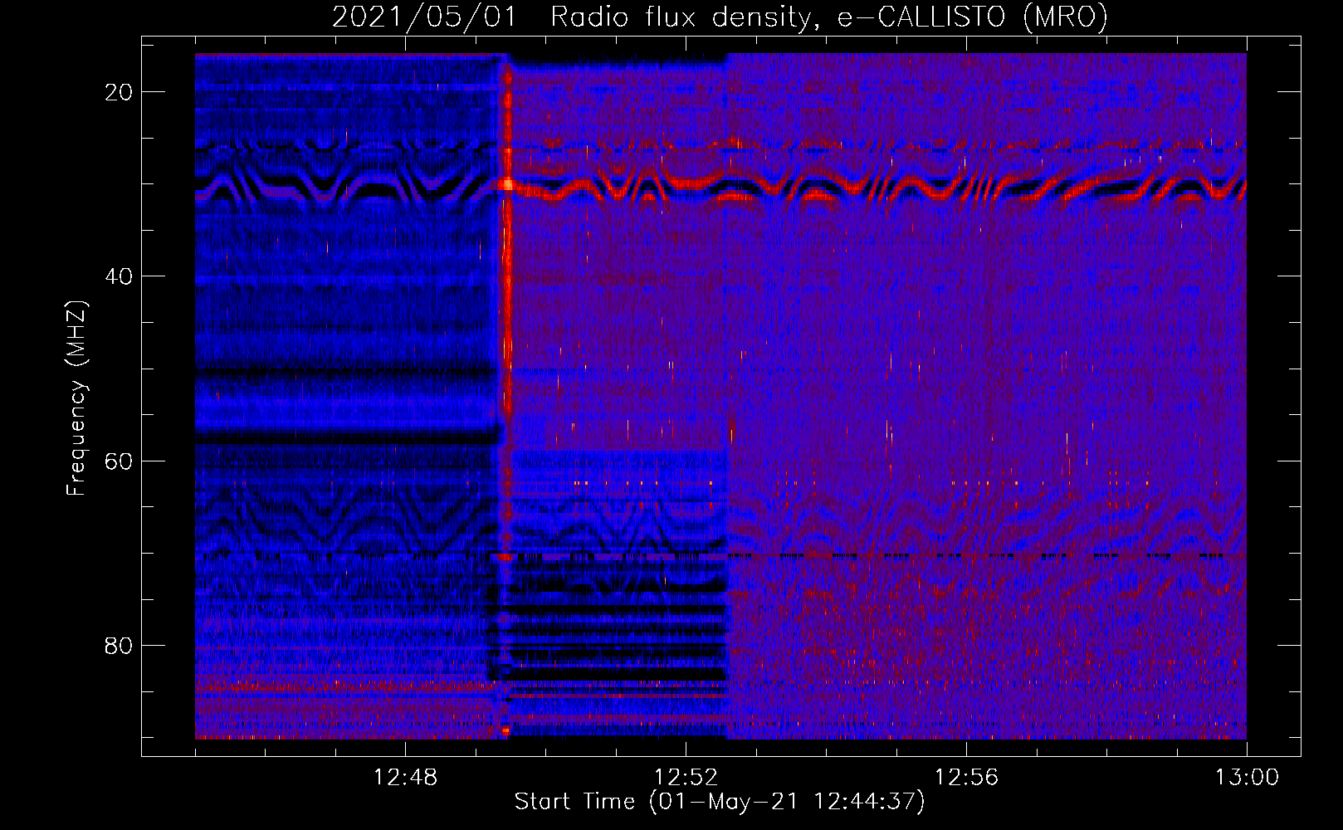Viewport: 1343px width, 830px height.
Task: Click the 60 MHz frequency tick label
Action: pyautogui.click(x=119, y=461)
